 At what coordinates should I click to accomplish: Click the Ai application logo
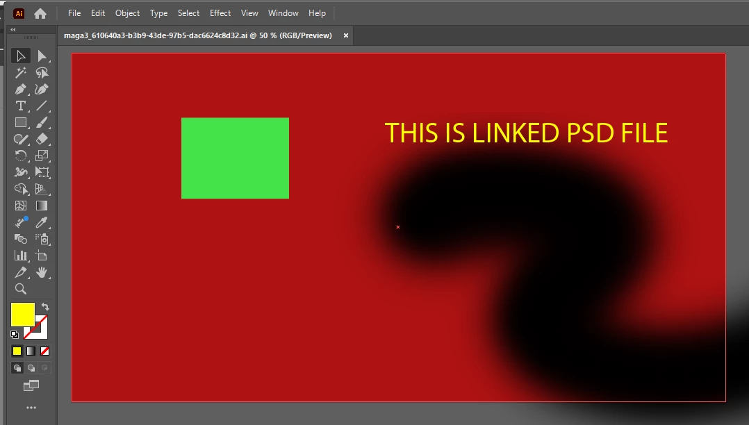point(19,13)
